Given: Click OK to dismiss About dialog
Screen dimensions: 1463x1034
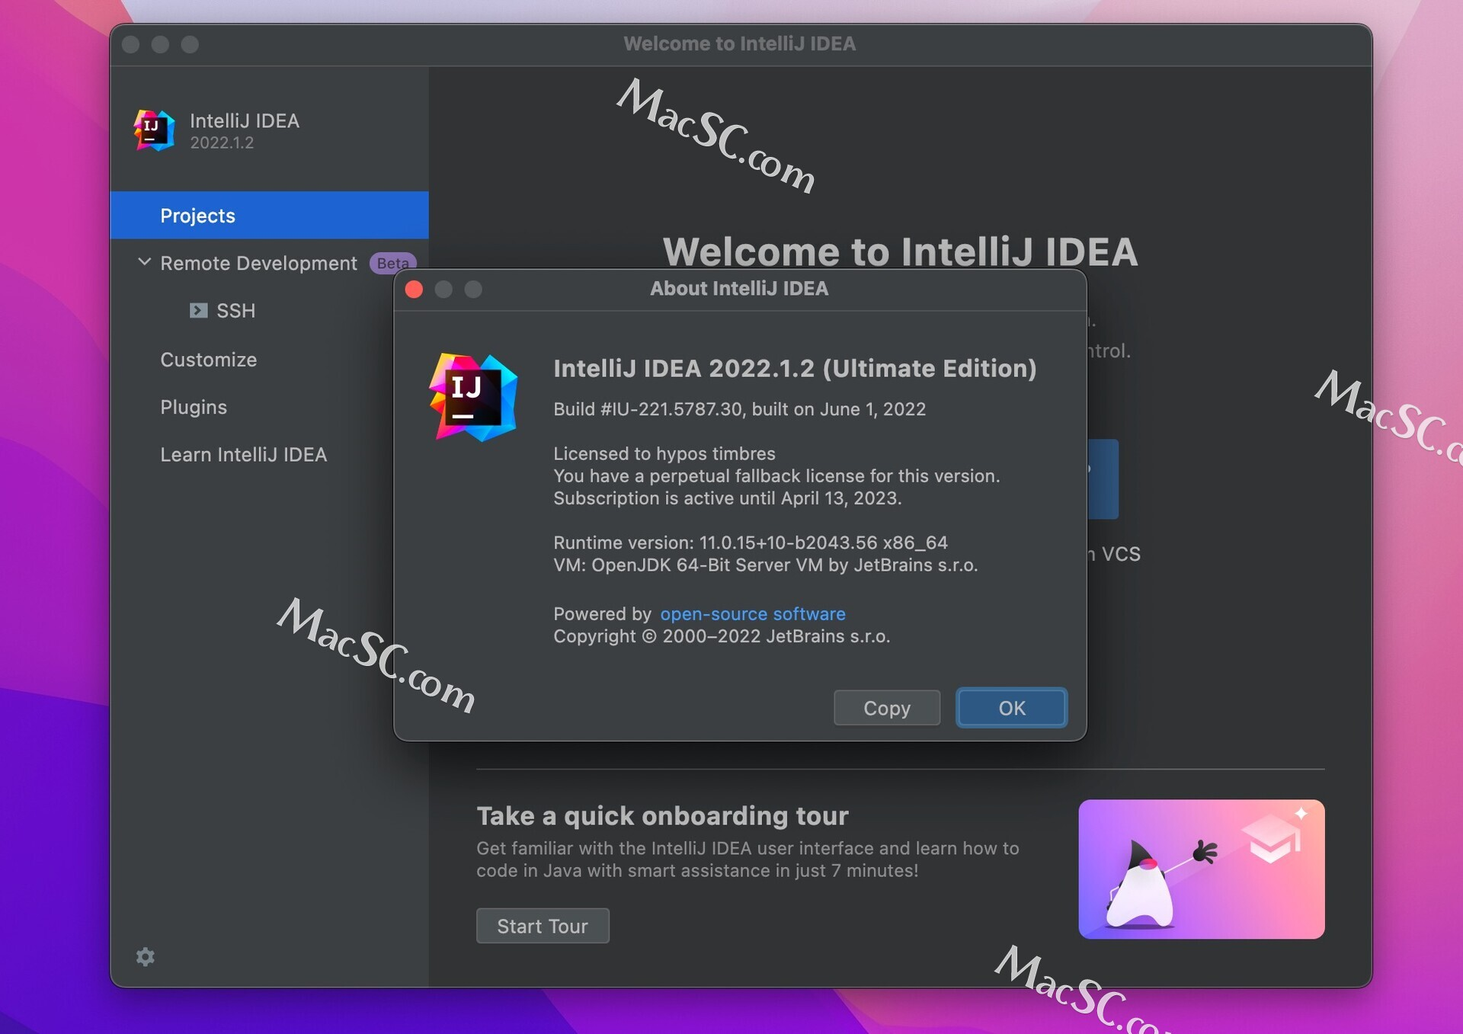Looking at the screenshot, I should [1012, 708].
